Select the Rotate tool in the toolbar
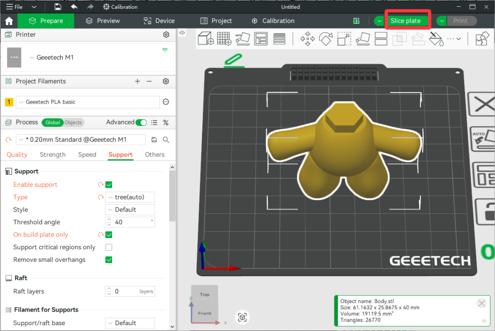Screen dimensions: 495x331 pyautogui.click(x=326, y=39)
